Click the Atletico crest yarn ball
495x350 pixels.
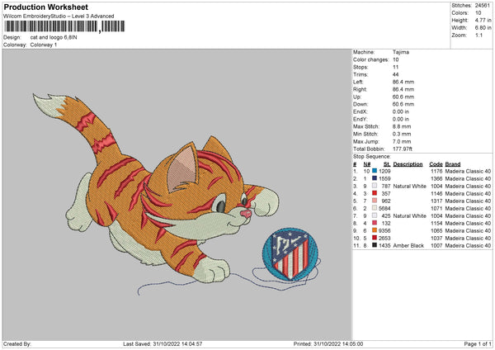coord(290,254)
